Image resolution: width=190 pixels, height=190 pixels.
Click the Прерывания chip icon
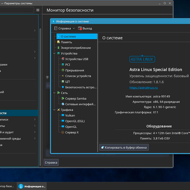[63, 70]
